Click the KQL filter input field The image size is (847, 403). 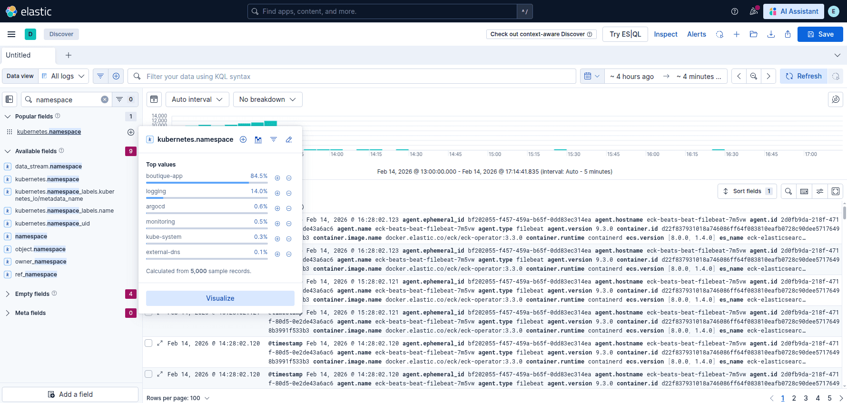pos(352,76)
